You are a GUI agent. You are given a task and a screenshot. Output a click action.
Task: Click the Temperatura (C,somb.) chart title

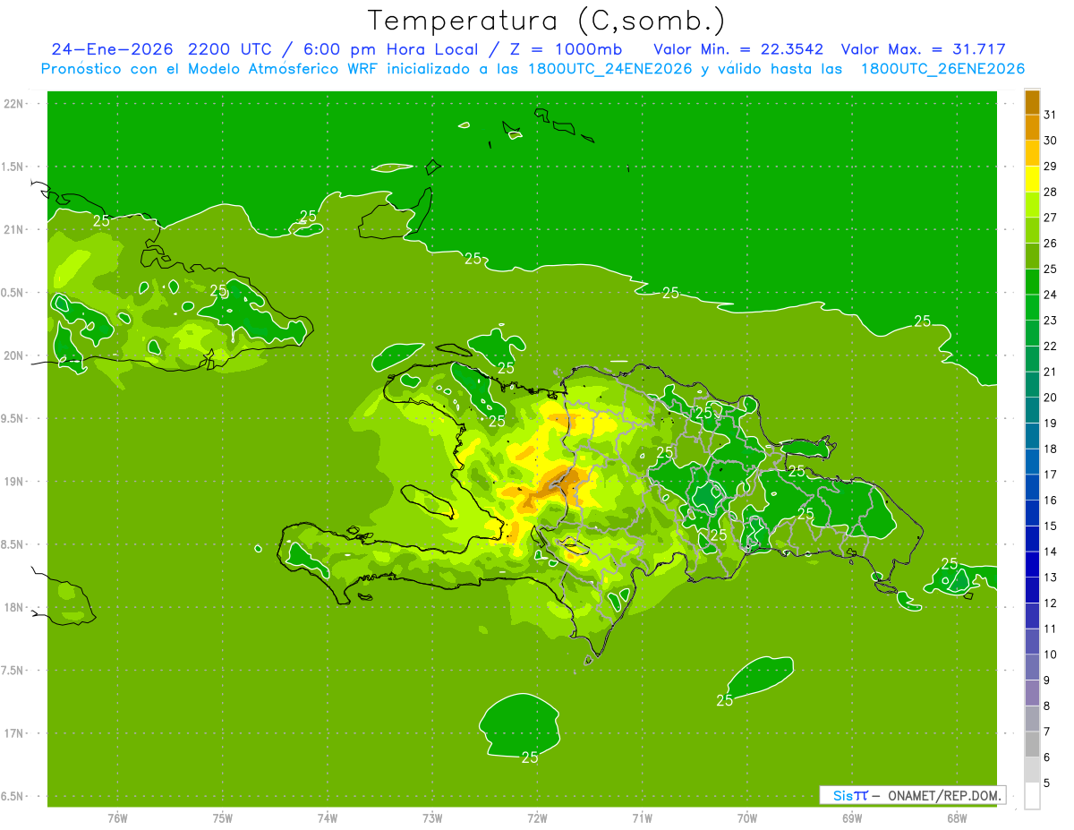547,21
